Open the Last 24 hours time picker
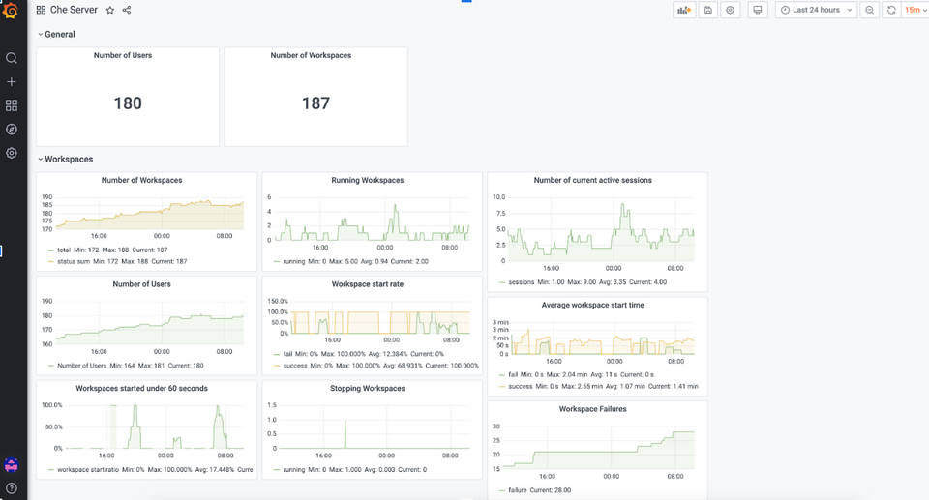The image size is (929, 500). point(816,10)
